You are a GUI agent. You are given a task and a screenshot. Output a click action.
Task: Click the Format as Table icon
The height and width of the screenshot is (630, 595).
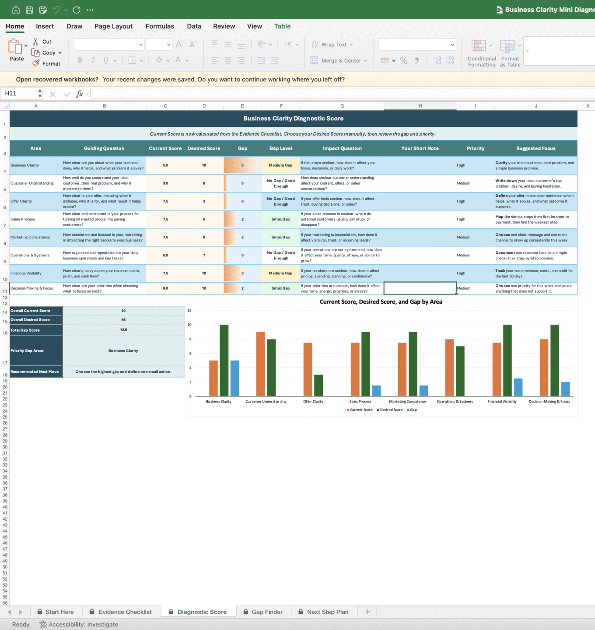[x=507, y=45]
